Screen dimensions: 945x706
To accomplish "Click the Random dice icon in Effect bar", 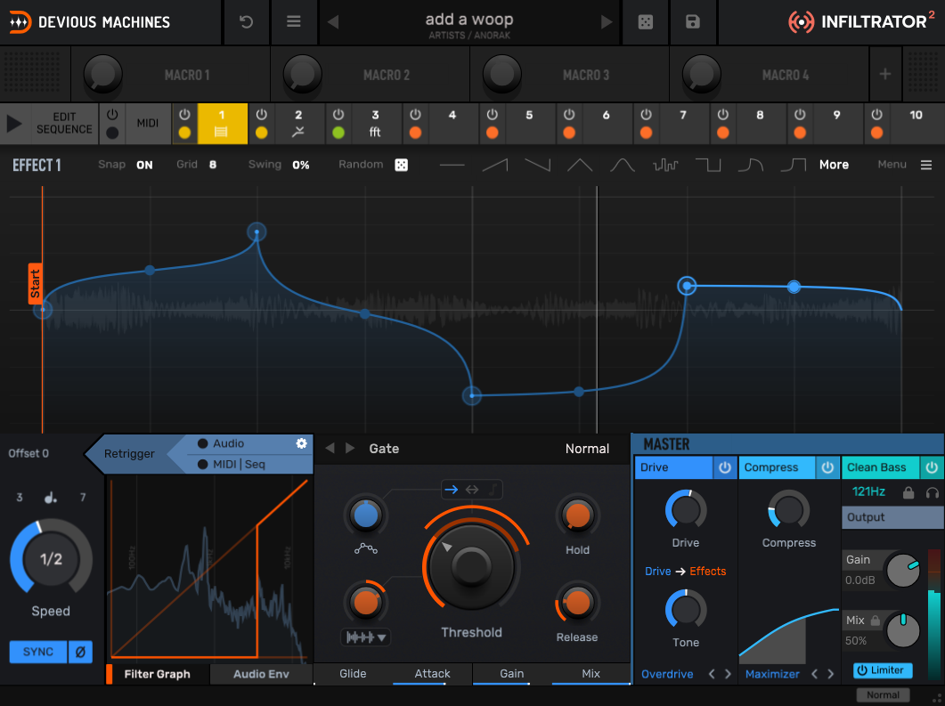I will coord(401,165).
